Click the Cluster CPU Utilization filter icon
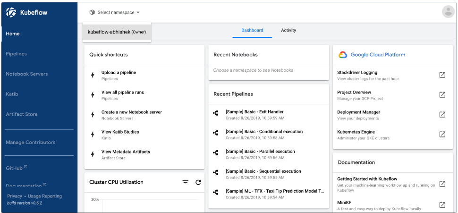 (x=186, y=182)
